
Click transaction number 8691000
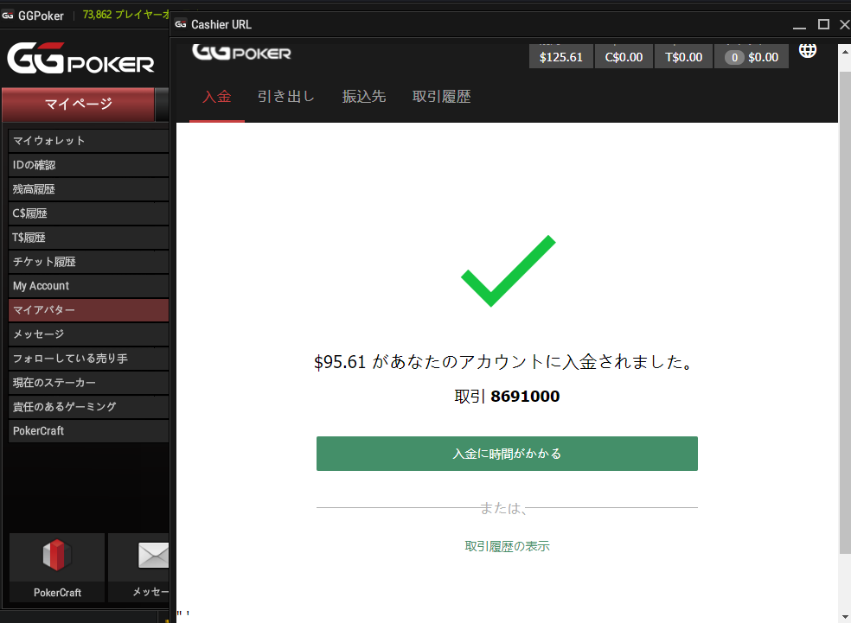(525, 397)
